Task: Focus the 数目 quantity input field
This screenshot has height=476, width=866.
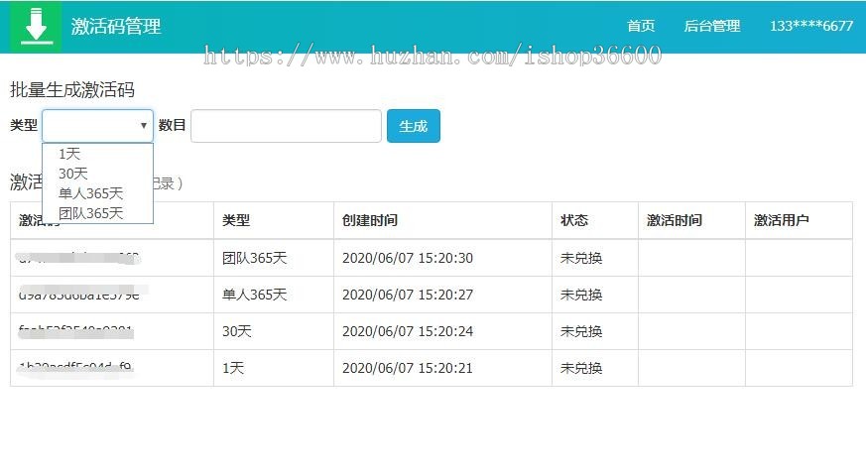Action: coord(286,126)
